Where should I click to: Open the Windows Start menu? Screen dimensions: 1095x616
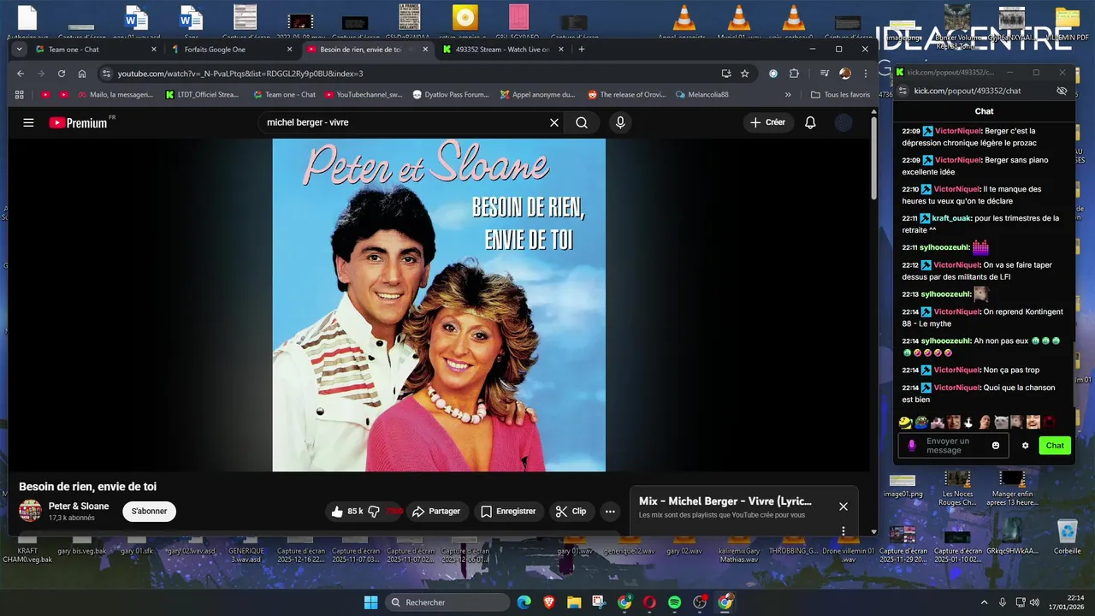370,602
